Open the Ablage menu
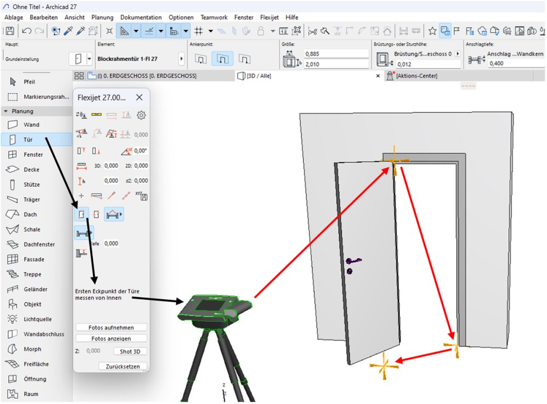Viewport: 547px width, 404px height. pyautogui.click(x=14, y=17)
